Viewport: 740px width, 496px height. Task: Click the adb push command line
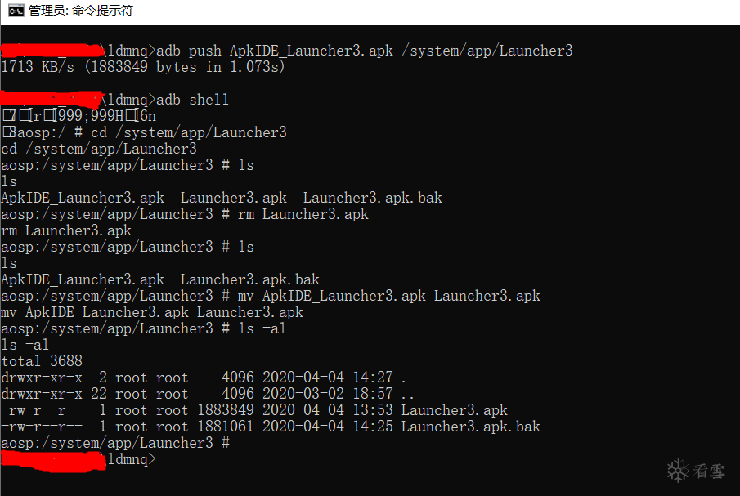364,51
